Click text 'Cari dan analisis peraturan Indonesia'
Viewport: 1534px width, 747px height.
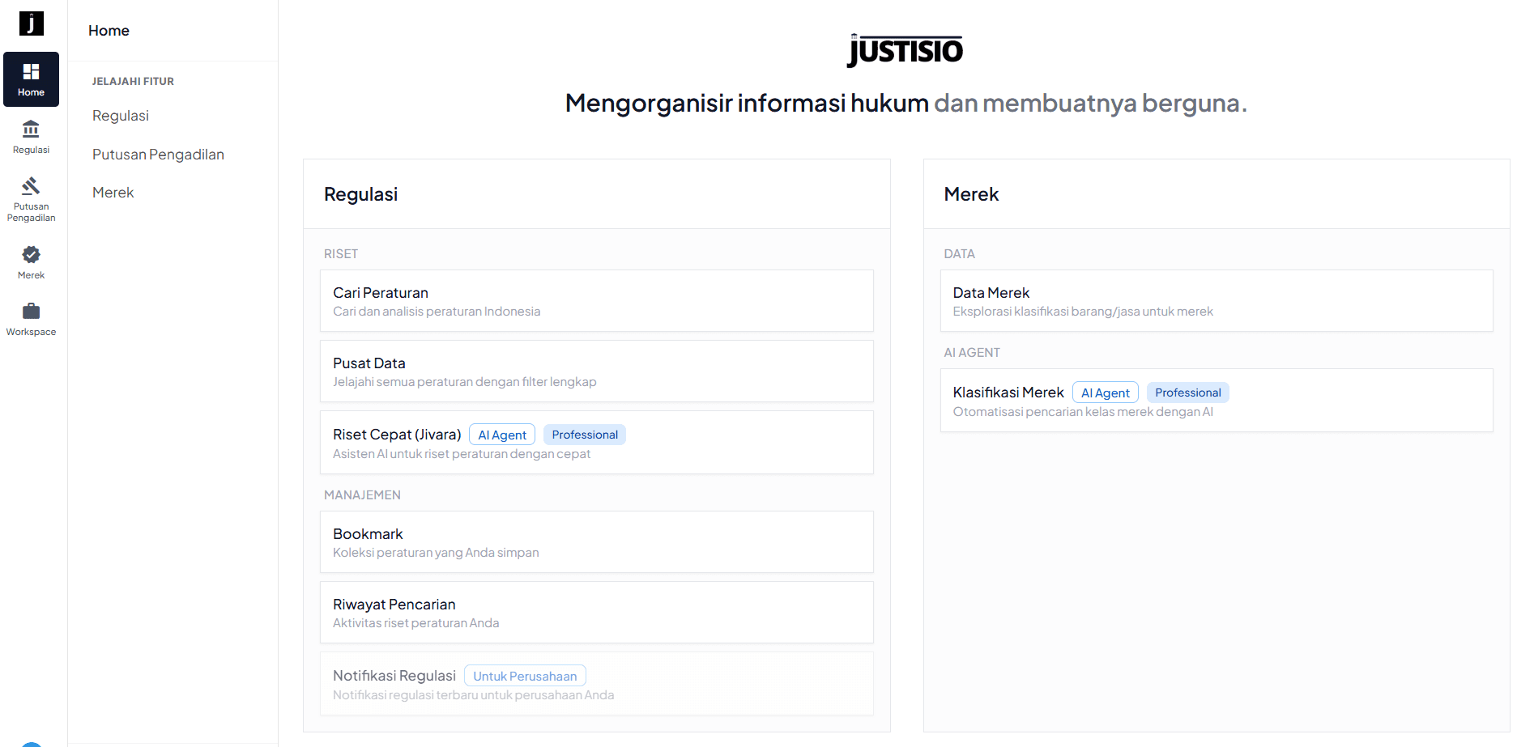(x=437, y=312)
